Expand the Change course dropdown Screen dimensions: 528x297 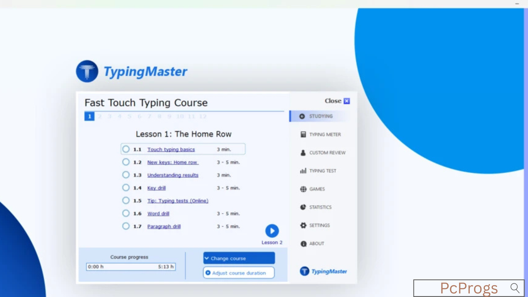coord(239,258)
